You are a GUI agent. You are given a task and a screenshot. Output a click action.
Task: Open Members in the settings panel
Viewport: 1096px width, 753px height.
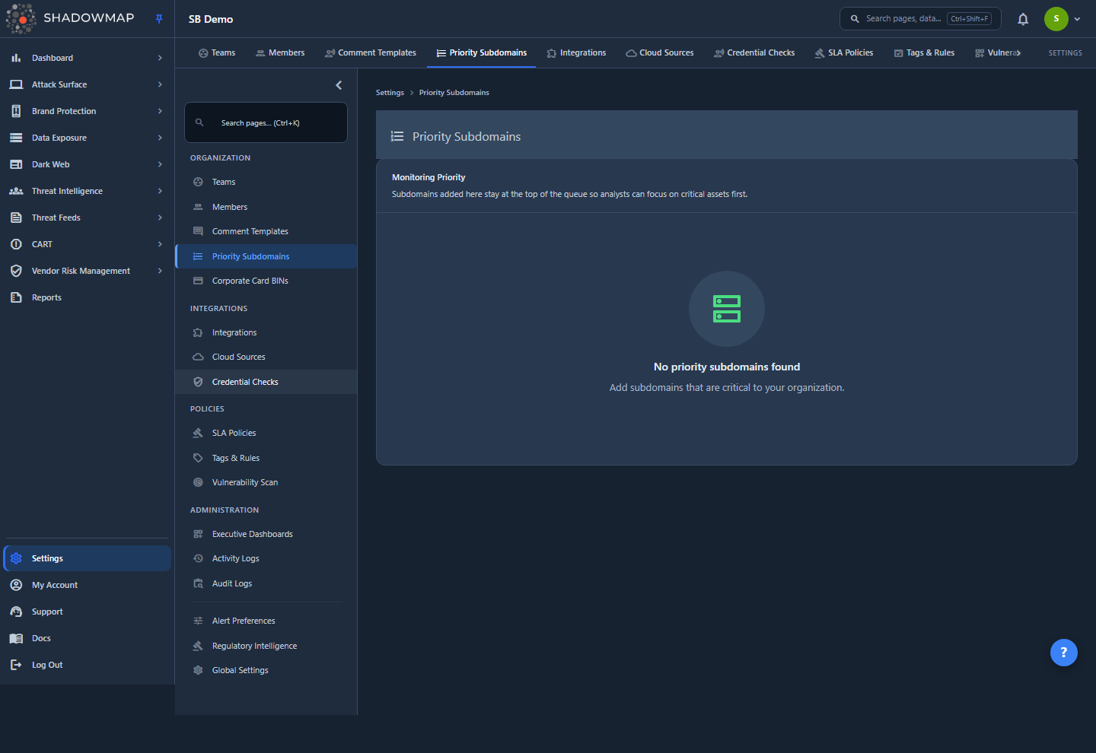pyautogui.click(x=266, y=207)
